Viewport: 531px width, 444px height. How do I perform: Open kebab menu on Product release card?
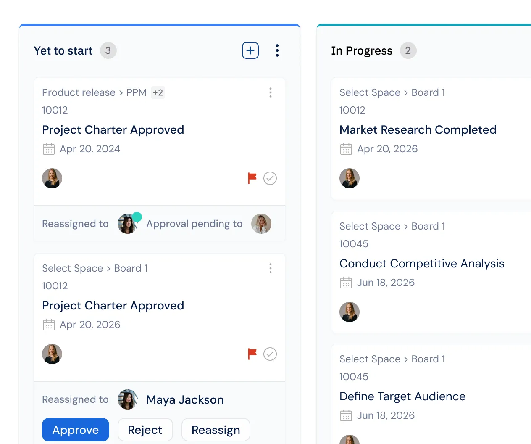tap(271, 92)
